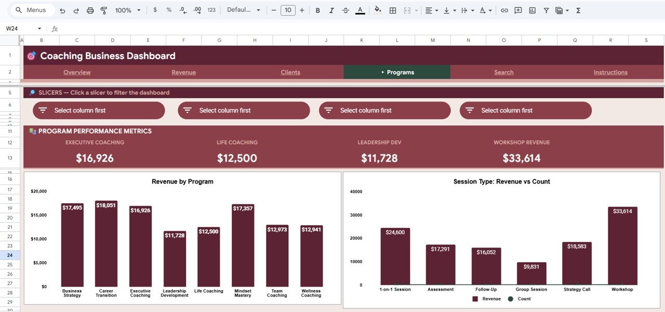Click the Count legend entry
This screenshot has width=665, height=312.
[x=520, y=299]
